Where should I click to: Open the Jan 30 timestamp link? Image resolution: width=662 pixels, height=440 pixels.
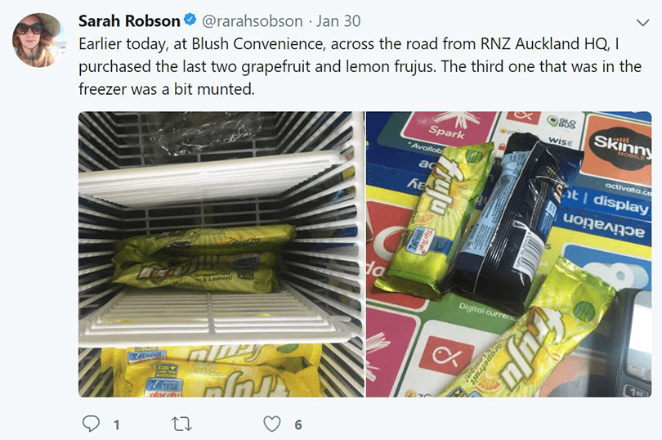click(x=338, y=20)
